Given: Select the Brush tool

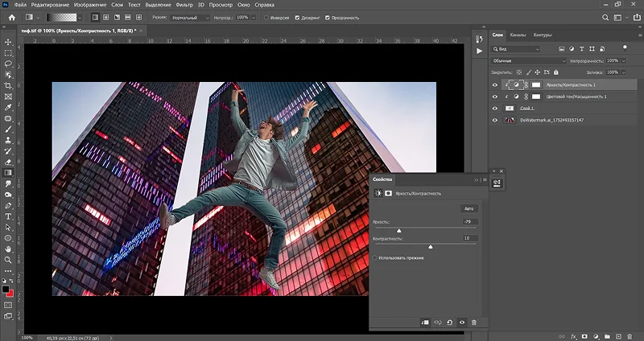Looking at the screenshot, I should coord(8,129).
